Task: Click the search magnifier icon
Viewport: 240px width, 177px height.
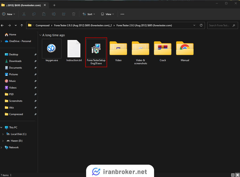Action: pos(234,25)
